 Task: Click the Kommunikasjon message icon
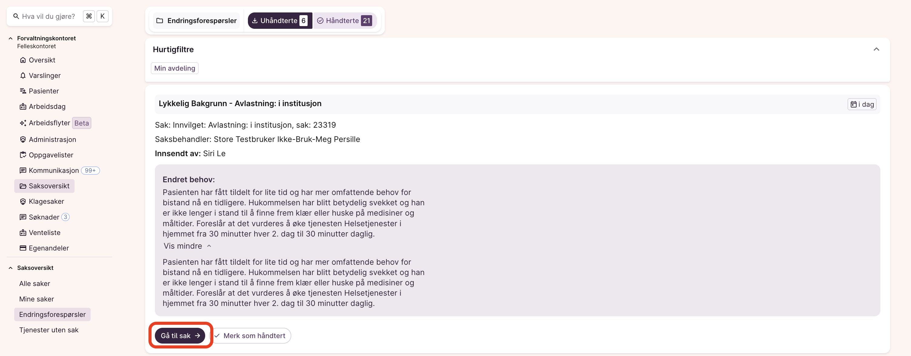click(23, 170)
